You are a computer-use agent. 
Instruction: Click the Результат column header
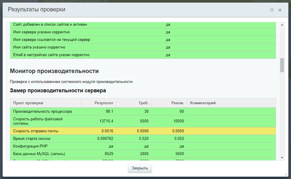coord(104,103)
